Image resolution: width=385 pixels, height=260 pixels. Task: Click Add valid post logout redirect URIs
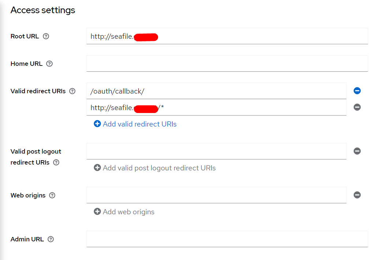[x=155, y=168]
